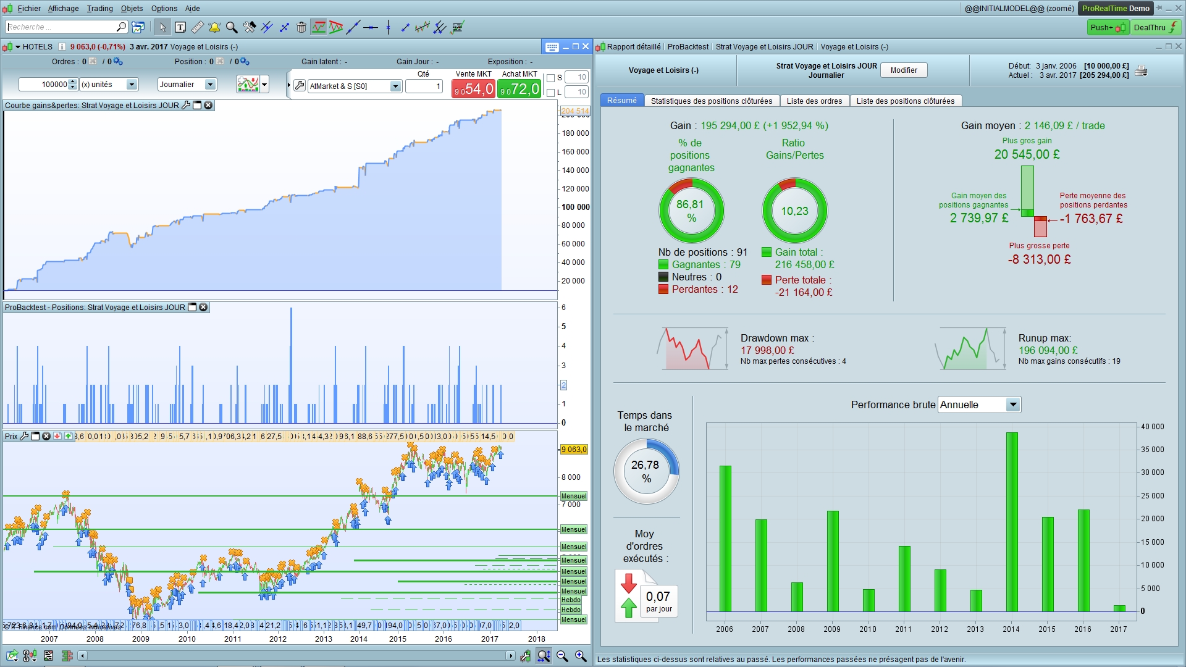Click zoom out magnifier below chart
Viewport: 1186px width, 667px height.
(x=562, y=656)
